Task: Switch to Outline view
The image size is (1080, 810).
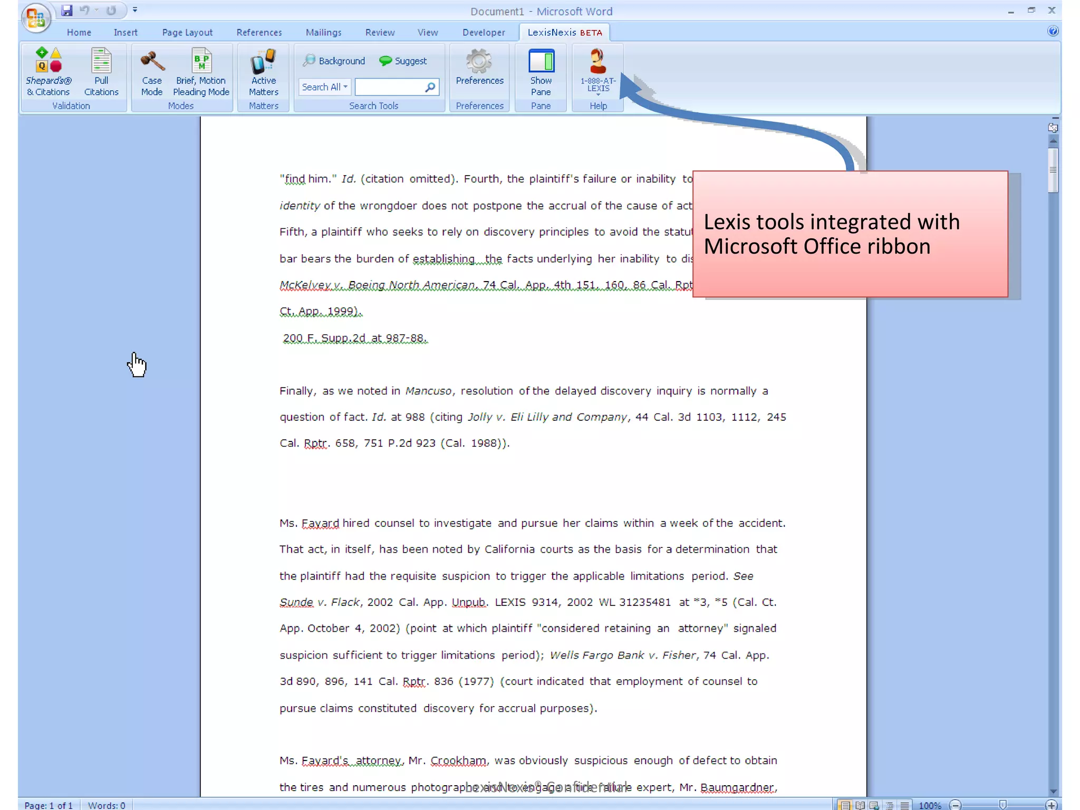Action: tap(890, 805)
